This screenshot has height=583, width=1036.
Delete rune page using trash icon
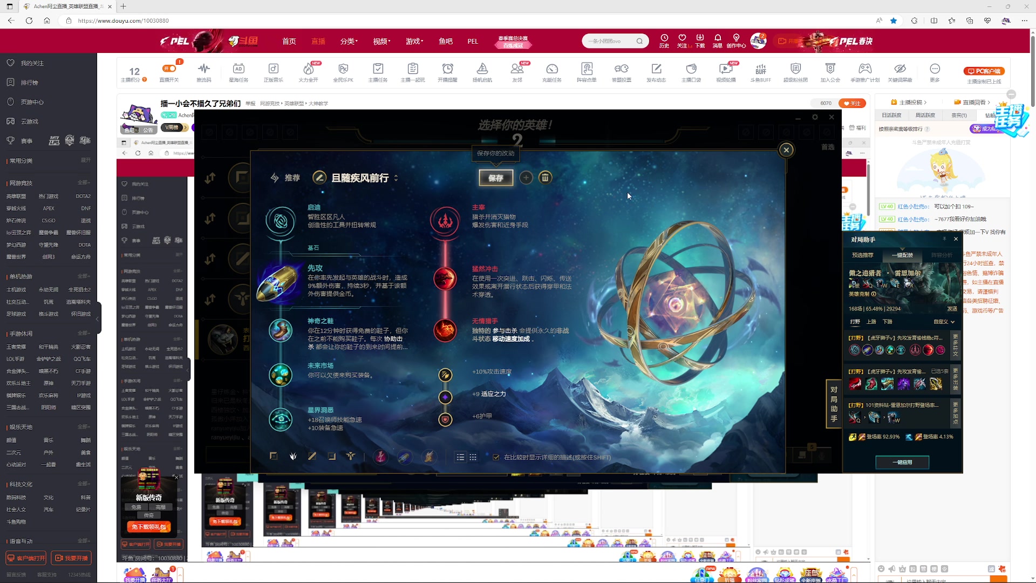tap(546, 178)
